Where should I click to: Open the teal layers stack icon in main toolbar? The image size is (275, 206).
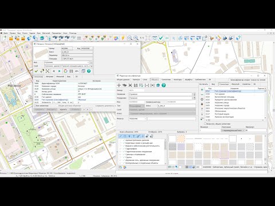click(x=42, y=38)
